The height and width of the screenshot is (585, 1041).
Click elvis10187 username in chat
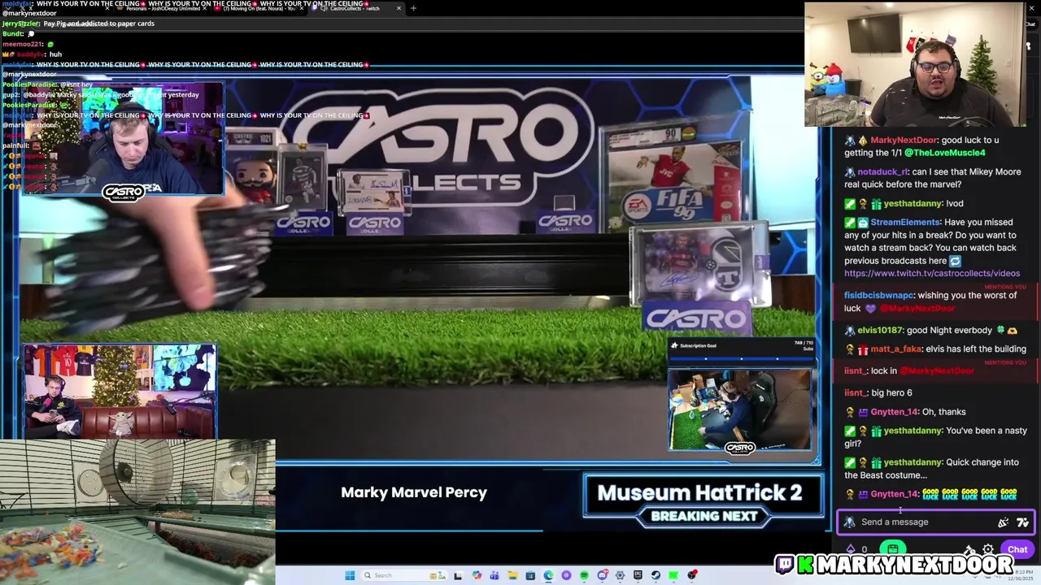(880, 330)
